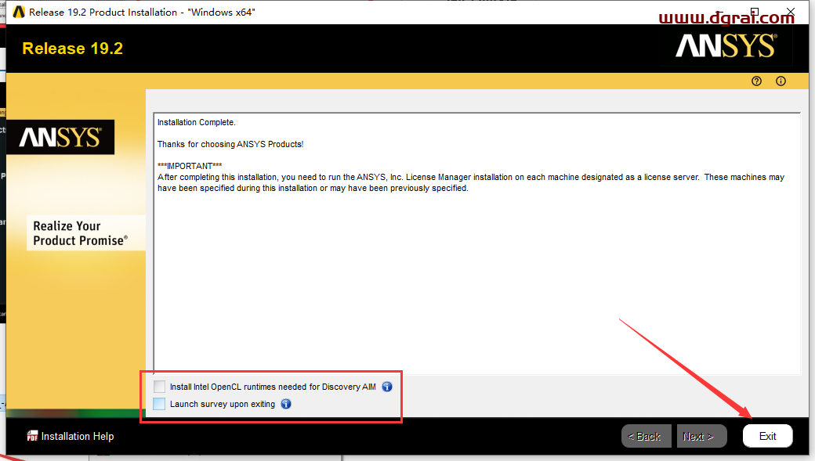Click the ANSYS title bar app icon
The width and height of the screenshot is (815, 461).
click(19, 12)
